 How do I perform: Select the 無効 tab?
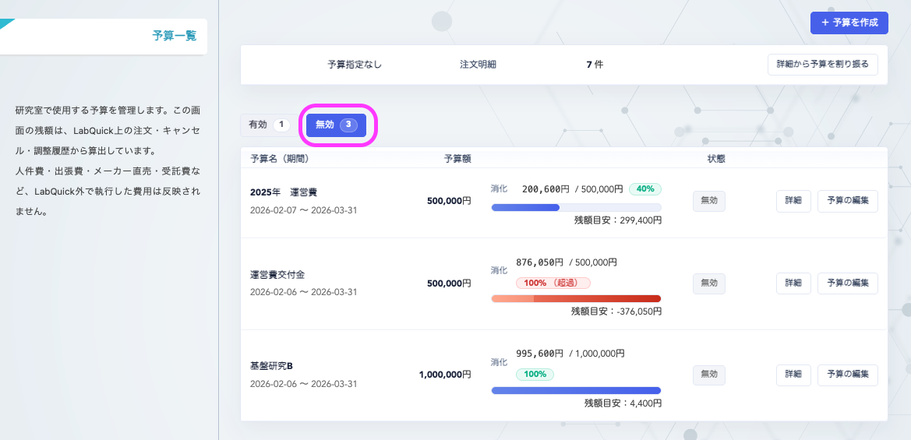coord(336,125)
